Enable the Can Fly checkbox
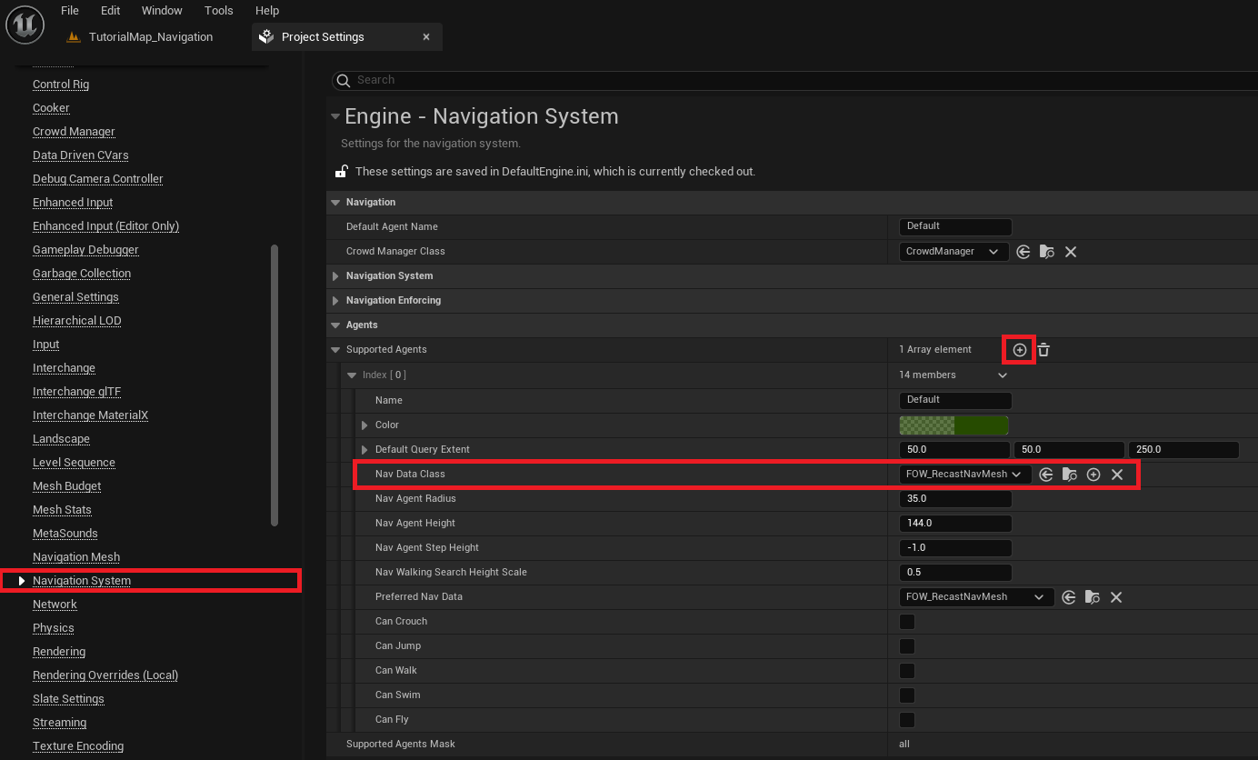 pyautogui.click(x=907, y=720)
